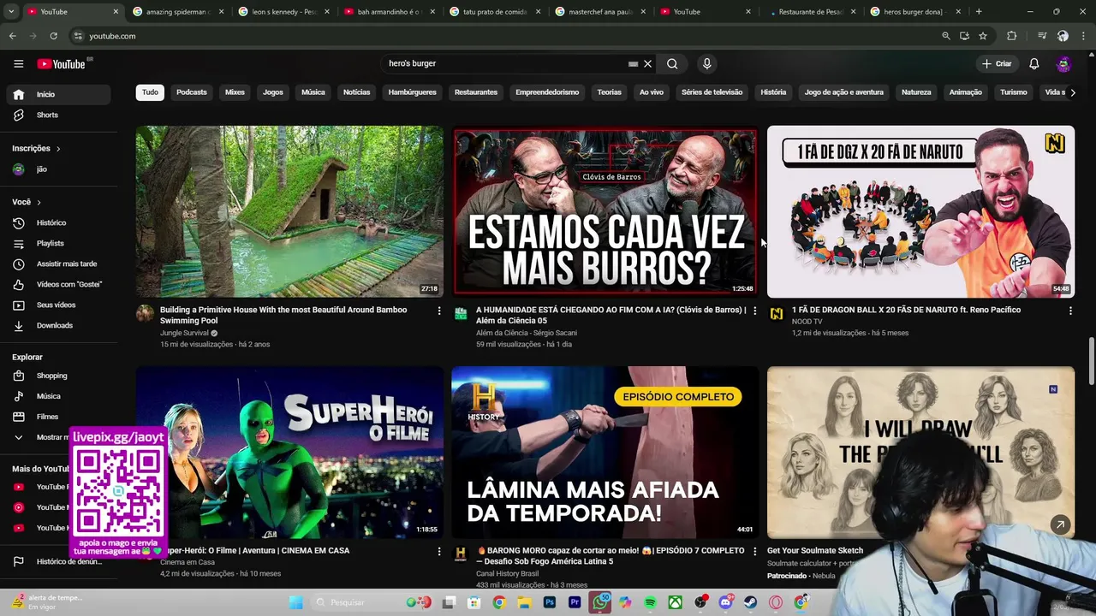Open video title A HUMANIDADE ESTÁ CHEGANDO AO FIM
This screenshot has width=1096, height=616.
[611, 315]
